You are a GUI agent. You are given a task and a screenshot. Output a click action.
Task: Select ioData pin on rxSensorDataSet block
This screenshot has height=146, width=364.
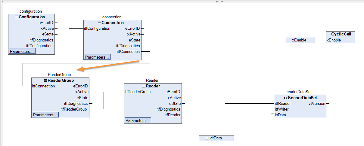[x=280, y=115]
